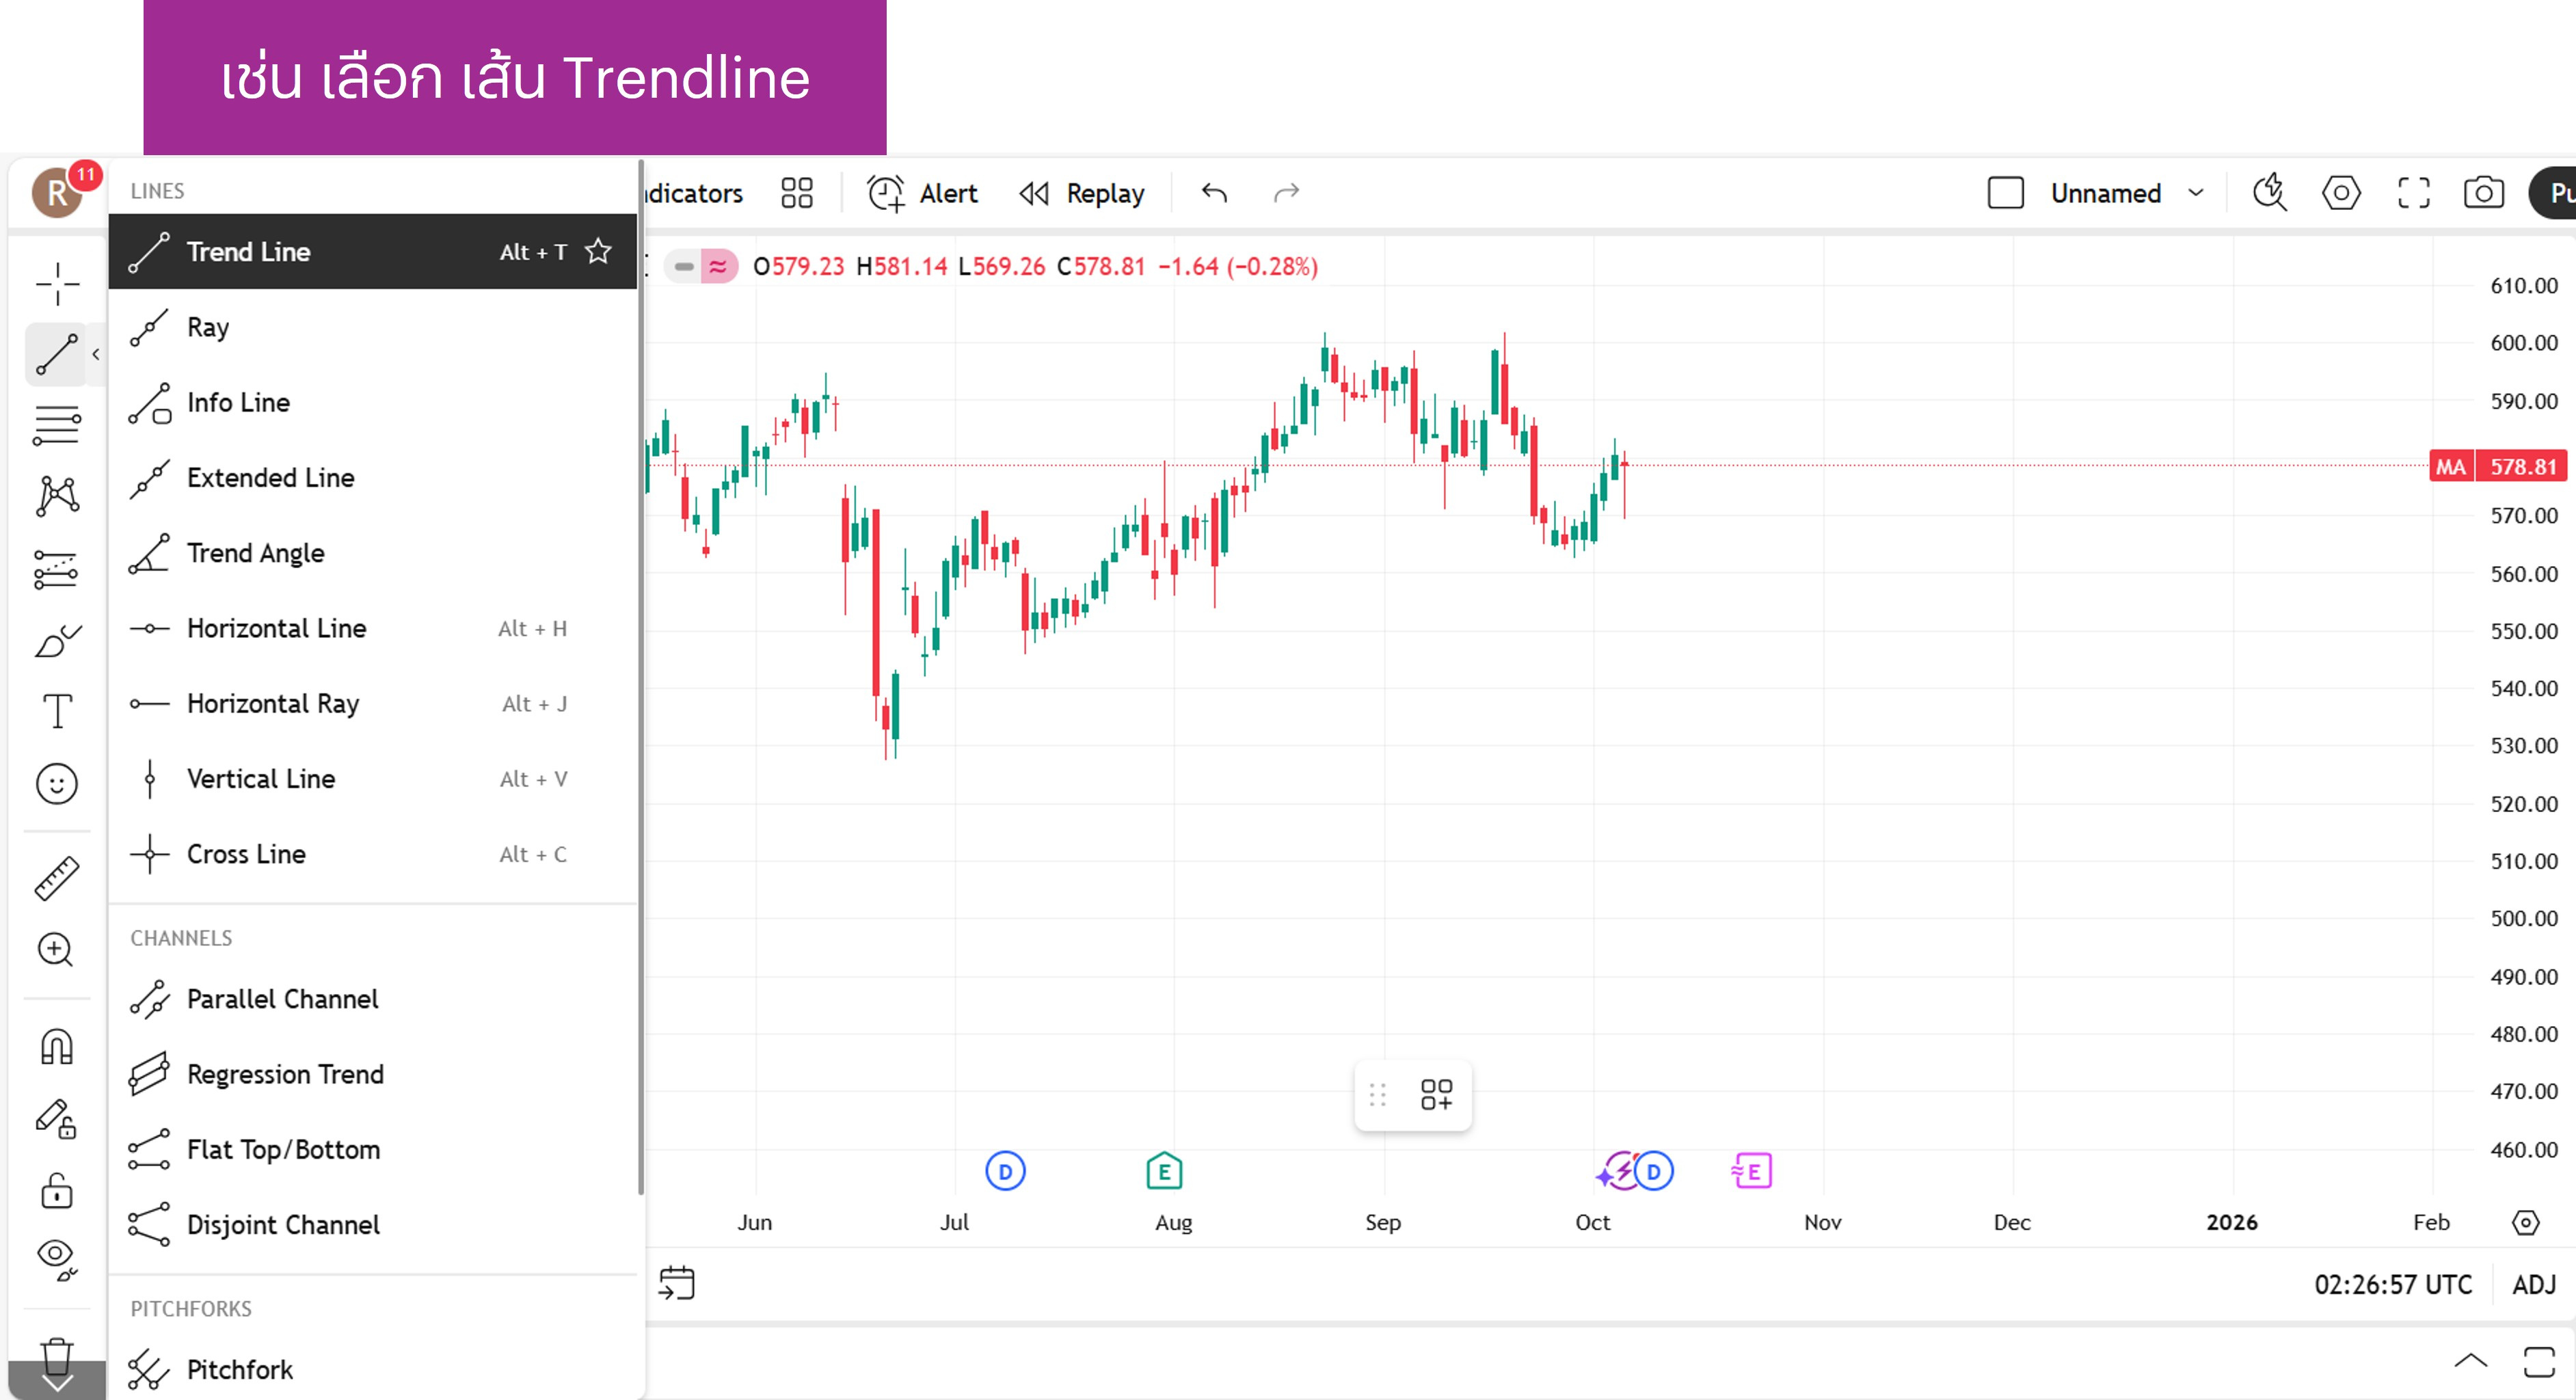The width and height of the screenshot is (2576, 1400).
Task: Click the zoom in tool
Action: [x=56, y=949]
